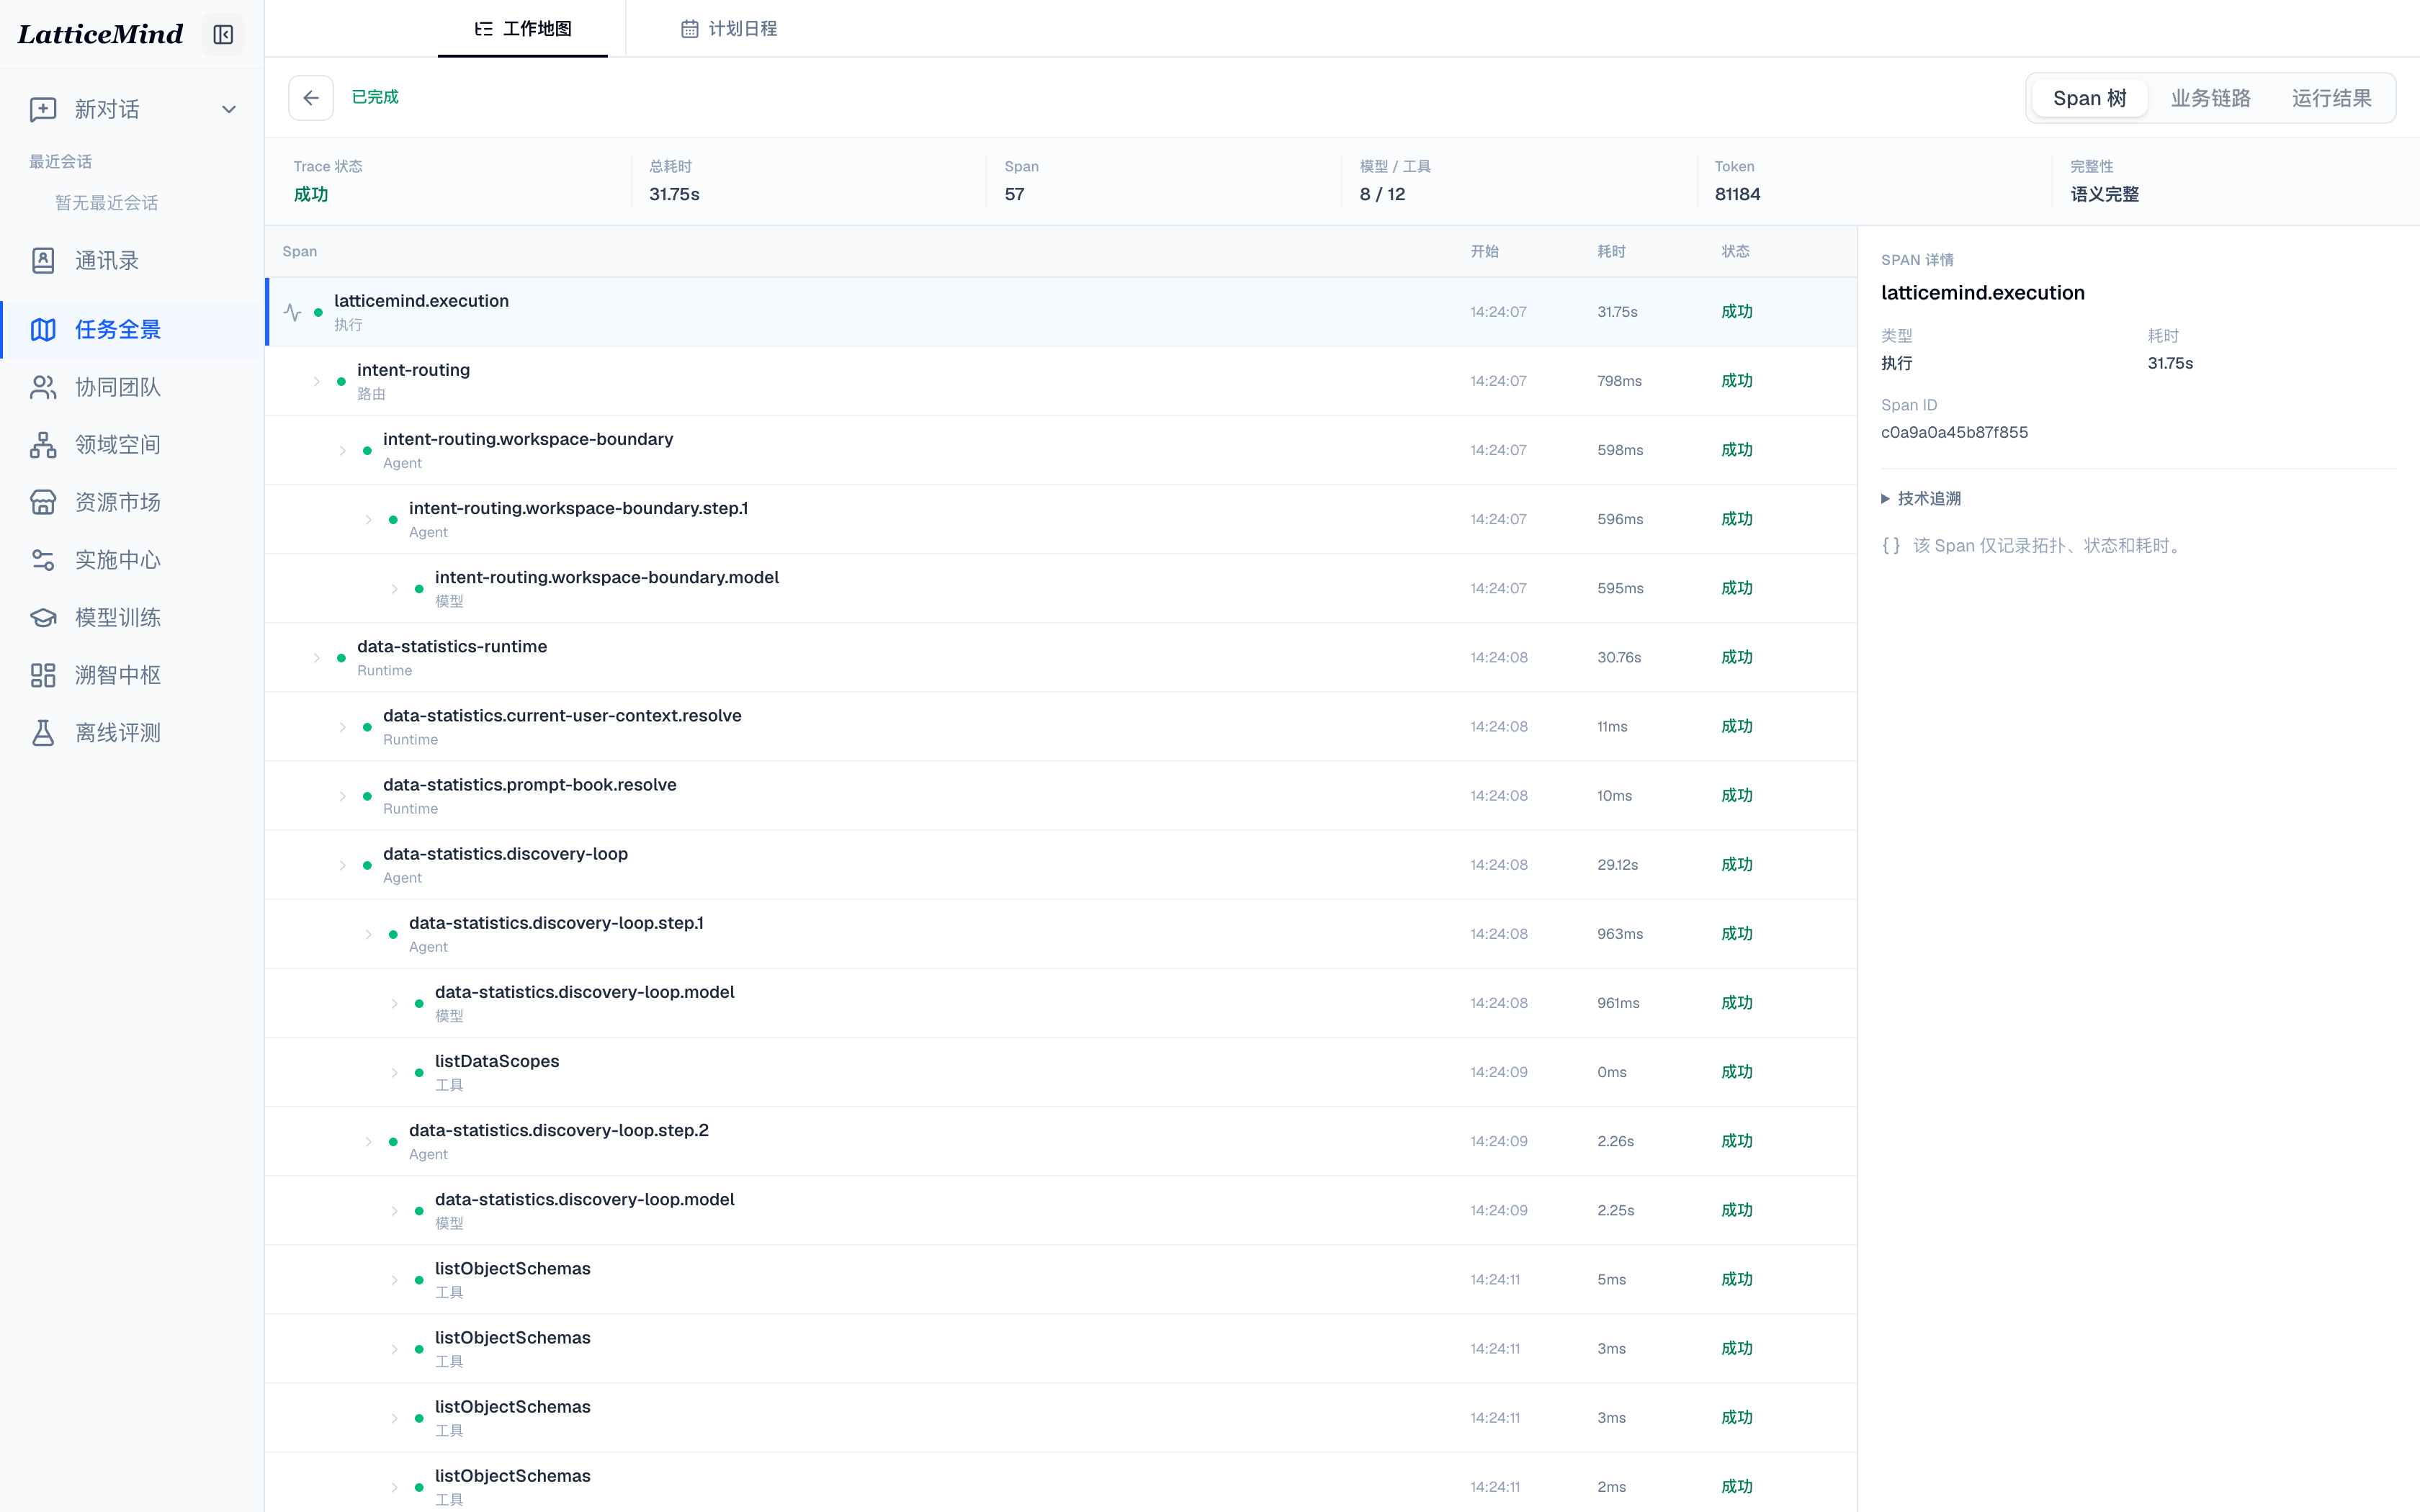Click the 工作地图 tab list icon
2420x1512 pixels.
484,29
